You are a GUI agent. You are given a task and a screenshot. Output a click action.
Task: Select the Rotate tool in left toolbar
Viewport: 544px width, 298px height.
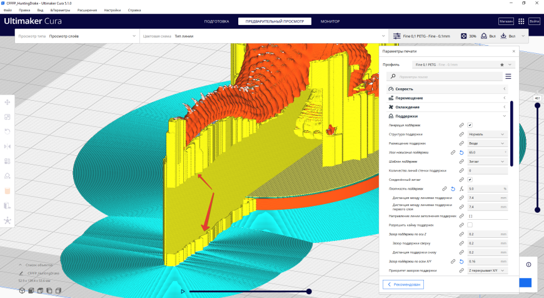(8, 131)
